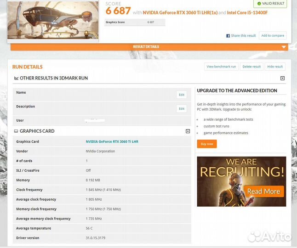The image size is (297, 248).
Task: Click the valid result checkmark badge
Action: (271, 3)
